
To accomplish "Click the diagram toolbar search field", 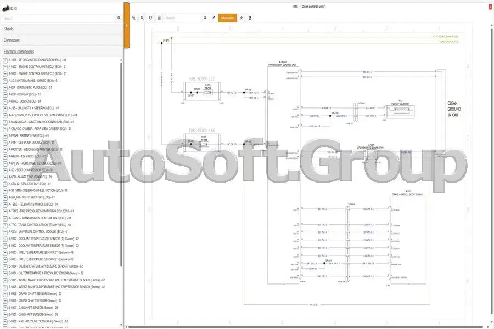I will tap(183, 18).
